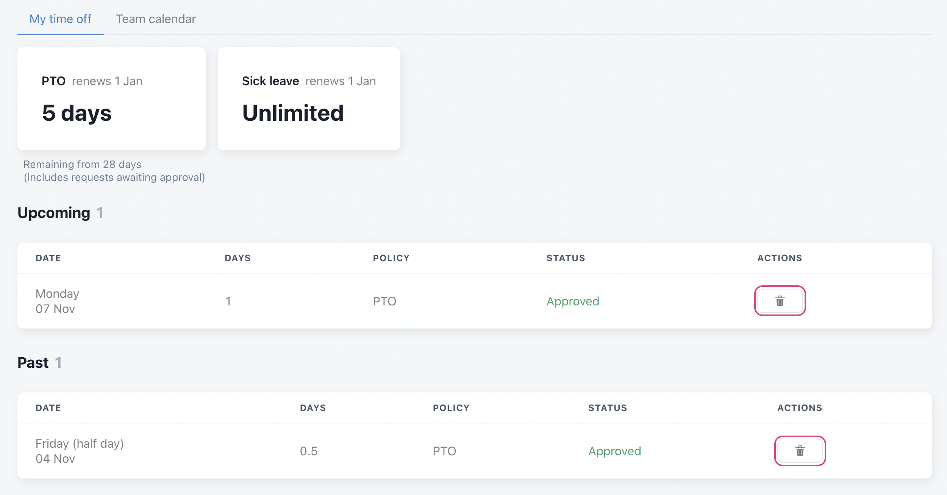The image size is (947, 495).
Task: Click the ACTIONS column header in Past table
Action: [800, 408]
